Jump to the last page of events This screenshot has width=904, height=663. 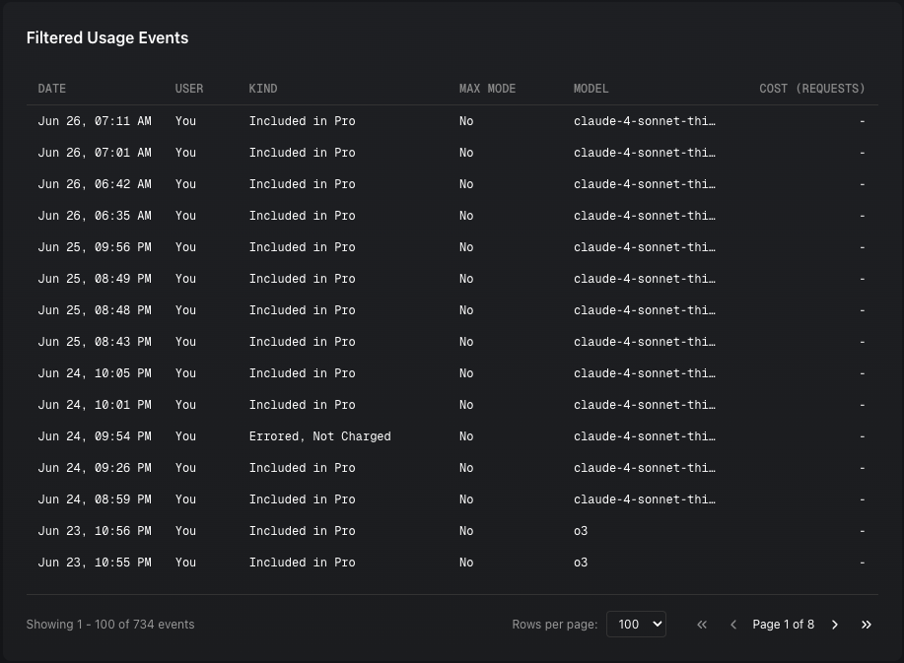pyautogui.click(x=867, y=625)
